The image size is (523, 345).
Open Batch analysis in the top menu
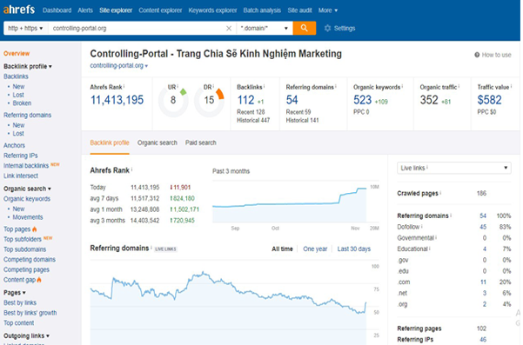pos(262,10)
